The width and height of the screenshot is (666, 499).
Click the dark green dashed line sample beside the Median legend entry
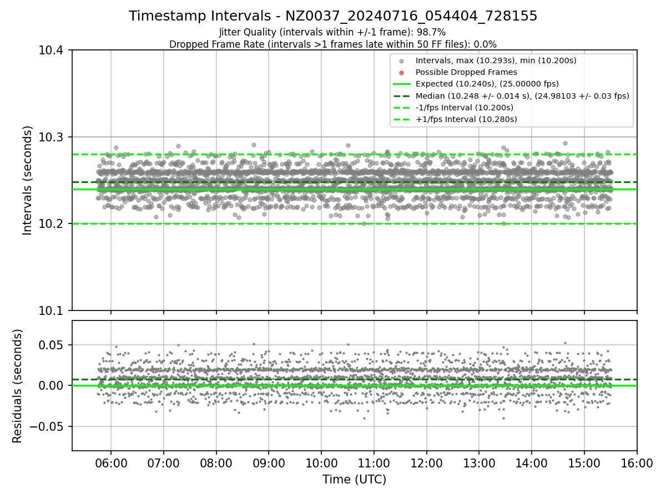click(x=402, y=96)
